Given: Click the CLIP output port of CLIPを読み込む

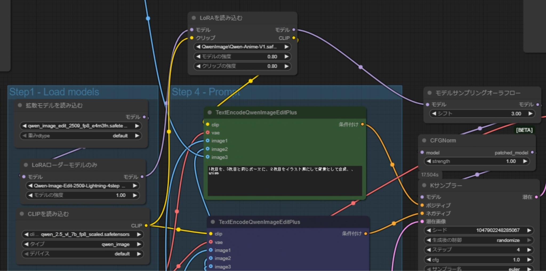Looking at the screenshot, I should tap(146, 226).
